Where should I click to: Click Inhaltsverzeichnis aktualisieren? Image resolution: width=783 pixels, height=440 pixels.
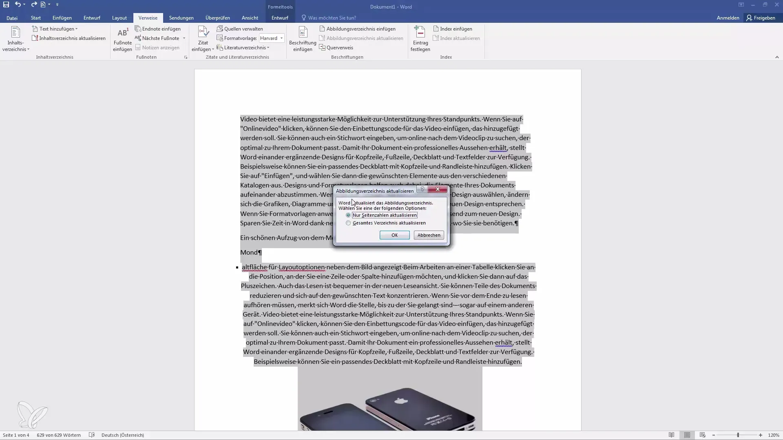point(69,38)
